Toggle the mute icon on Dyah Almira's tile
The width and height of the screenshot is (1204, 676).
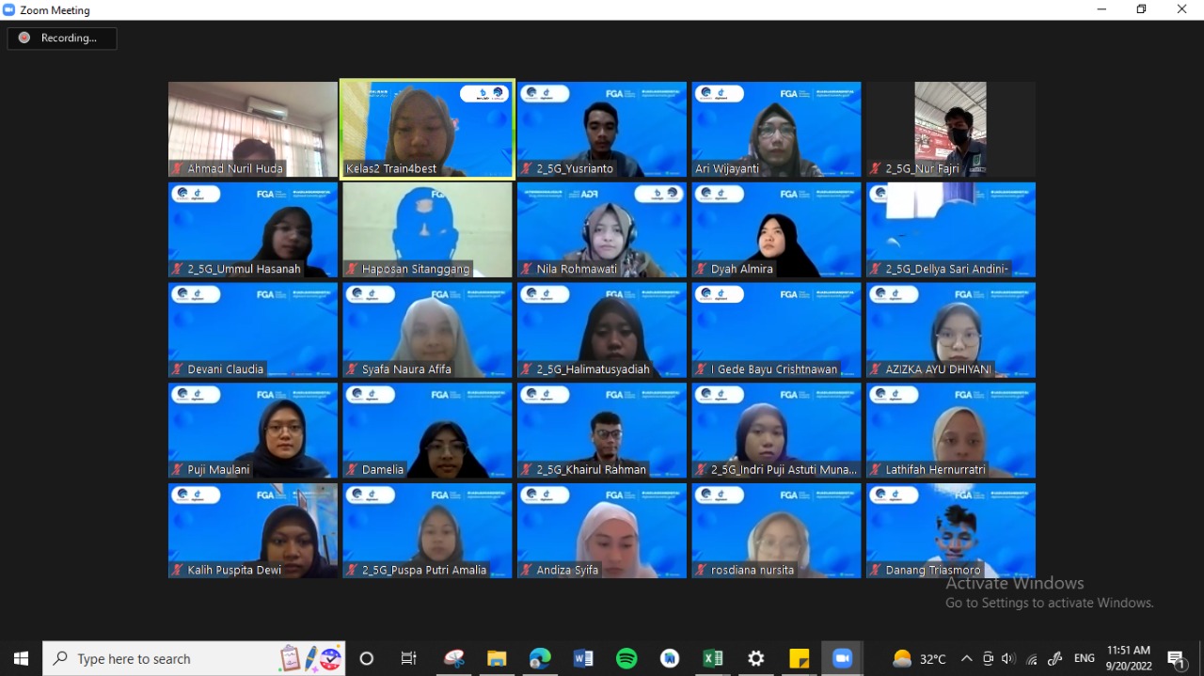click(x=701, y=270)
